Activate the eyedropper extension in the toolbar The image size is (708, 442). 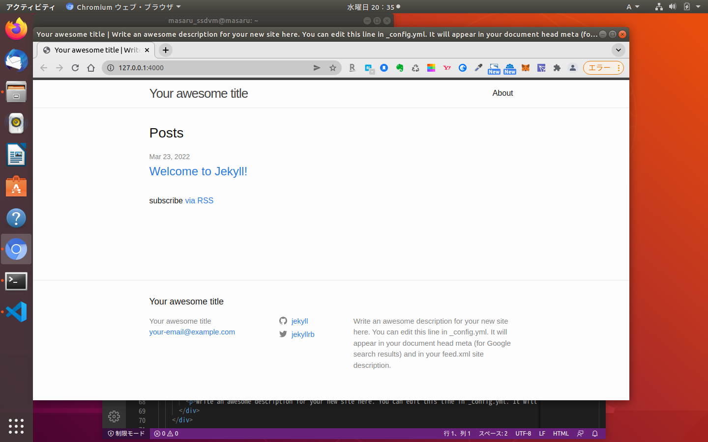(478, 68)
